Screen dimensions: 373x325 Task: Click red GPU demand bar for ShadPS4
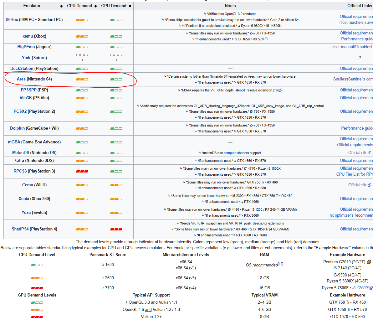click(x=116, y=229)
